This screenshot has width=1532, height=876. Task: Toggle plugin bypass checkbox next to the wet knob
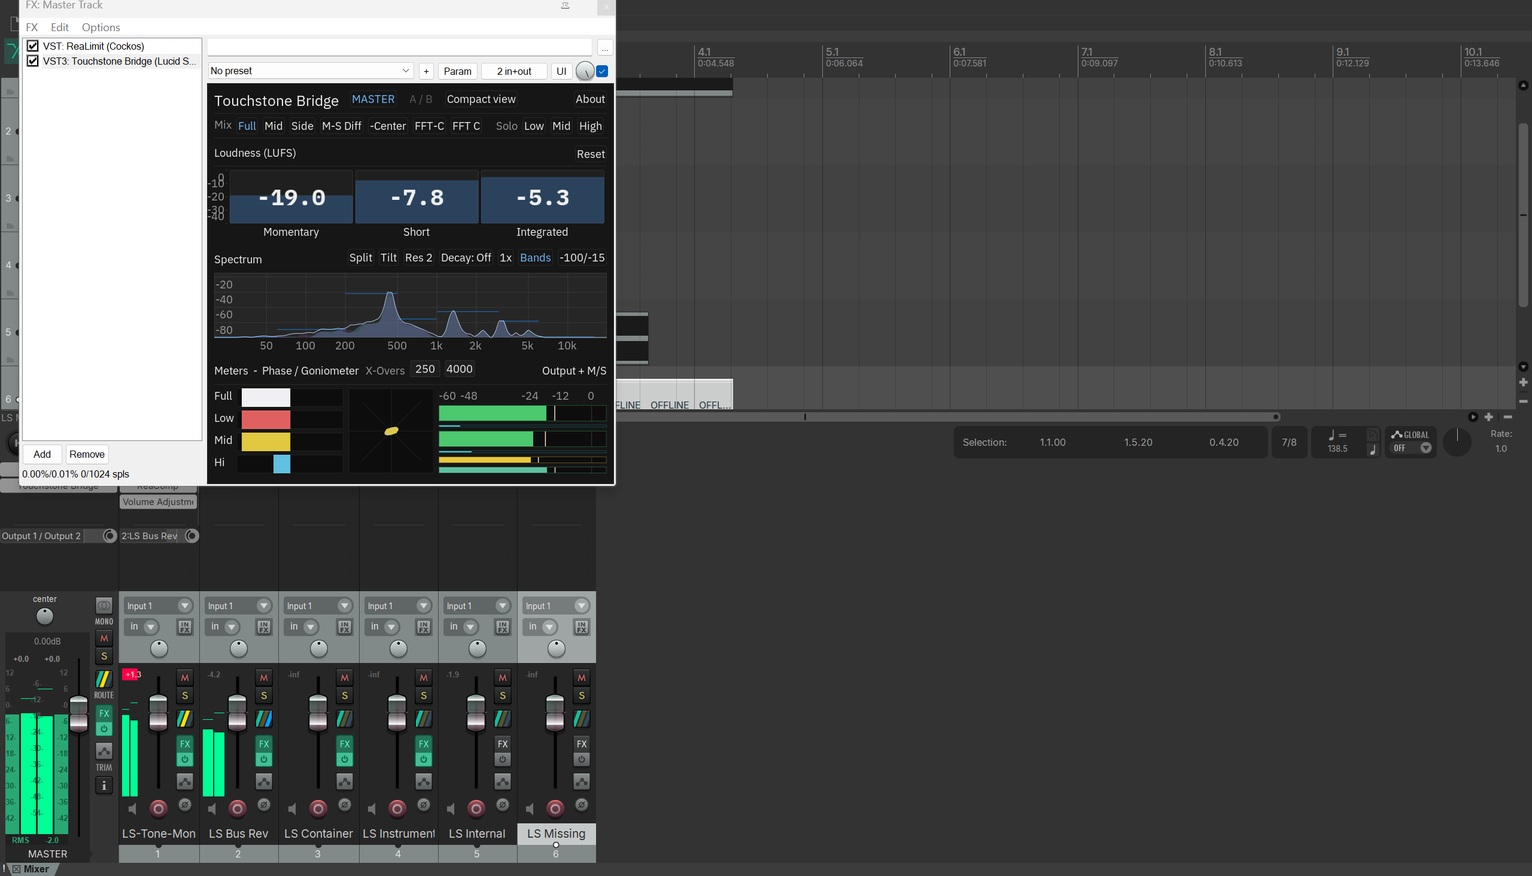(x=603, y=72)
